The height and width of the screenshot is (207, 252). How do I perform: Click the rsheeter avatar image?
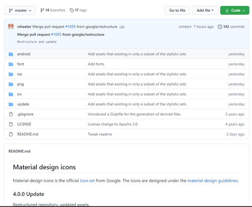click(11, 27)
